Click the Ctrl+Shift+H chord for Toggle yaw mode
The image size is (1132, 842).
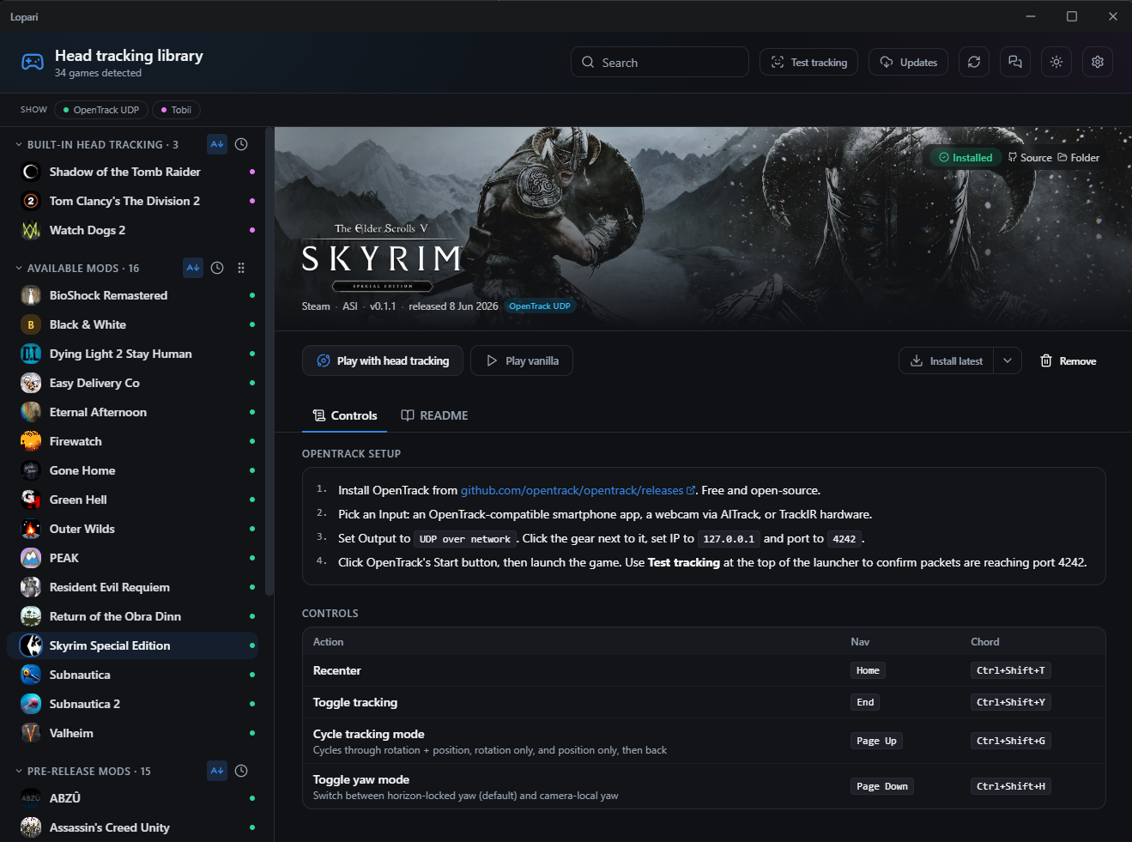[1011, 786]
